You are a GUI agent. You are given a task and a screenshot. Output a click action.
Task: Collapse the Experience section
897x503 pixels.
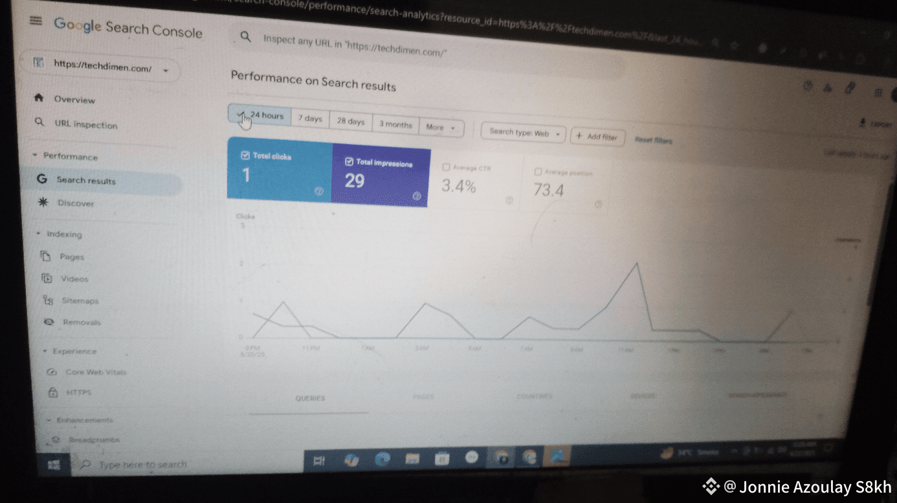pyautogui.click(x=45, y=350)
